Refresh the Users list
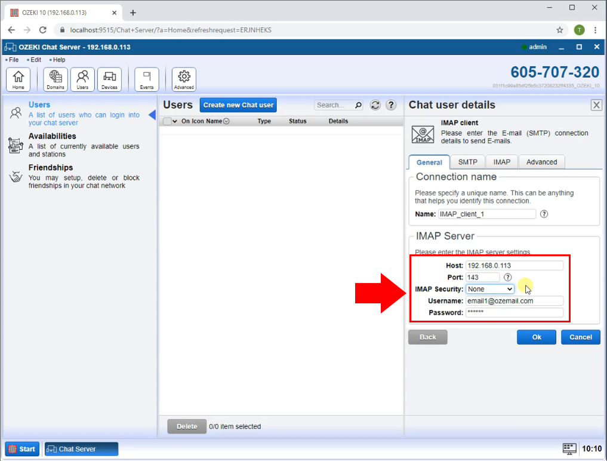Image resolution: width=607 pixels, height=461 pixels. pos(375,105)
